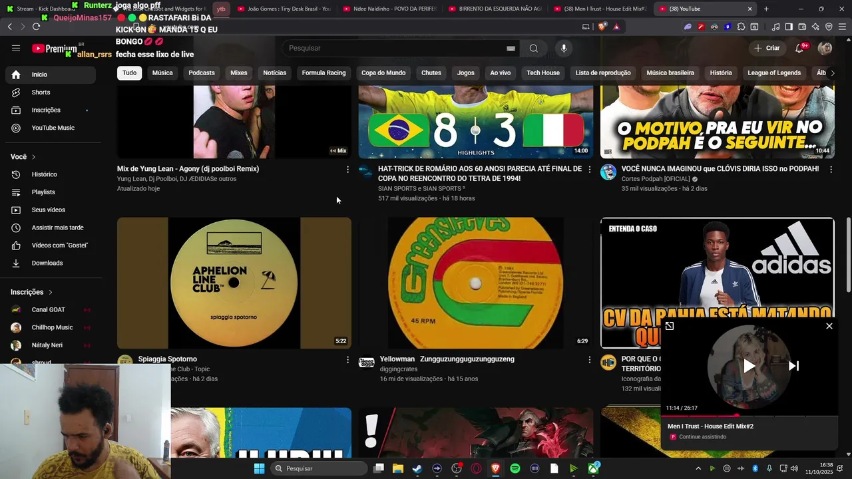Expand the miniplayer to full view
This screenshot has width=852, height=479.
670,326
